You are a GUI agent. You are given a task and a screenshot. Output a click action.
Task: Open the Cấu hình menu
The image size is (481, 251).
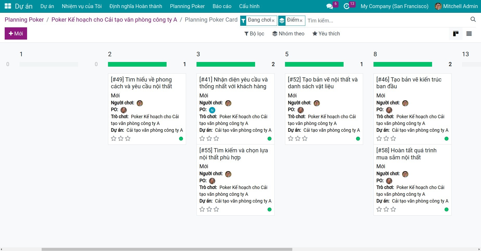tap(249, 6)
